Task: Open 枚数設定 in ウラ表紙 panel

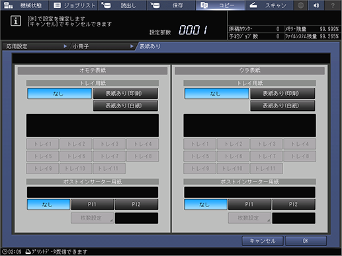Action: [x=249, y=218]
